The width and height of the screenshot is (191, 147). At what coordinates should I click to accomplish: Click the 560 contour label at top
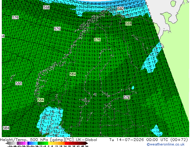tap(121, 8)
